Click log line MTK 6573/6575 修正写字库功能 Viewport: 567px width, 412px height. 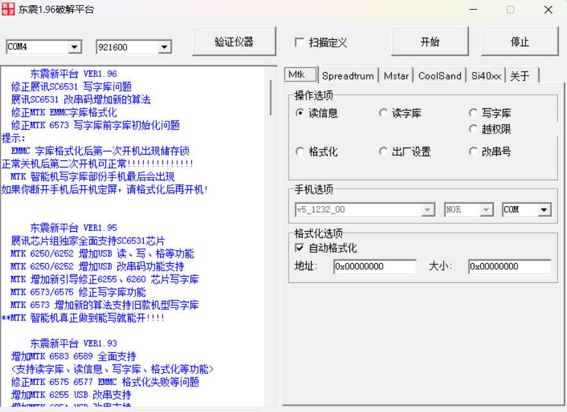pyautogui.click(x=78, y=292)
